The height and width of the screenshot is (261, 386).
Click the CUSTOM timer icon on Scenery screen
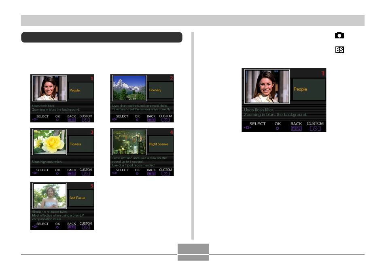click(x=165, y=120)
